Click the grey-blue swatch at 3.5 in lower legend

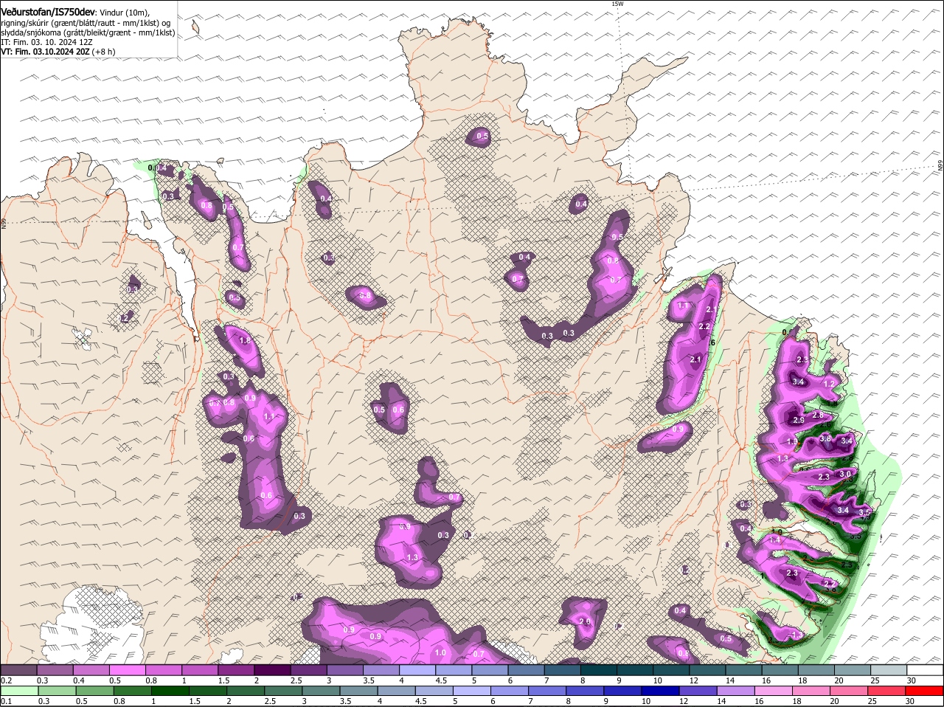pos(359,691)
